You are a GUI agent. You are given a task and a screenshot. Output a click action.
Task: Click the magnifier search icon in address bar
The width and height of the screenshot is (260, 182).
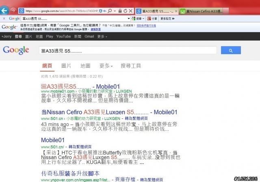(110, 11)
